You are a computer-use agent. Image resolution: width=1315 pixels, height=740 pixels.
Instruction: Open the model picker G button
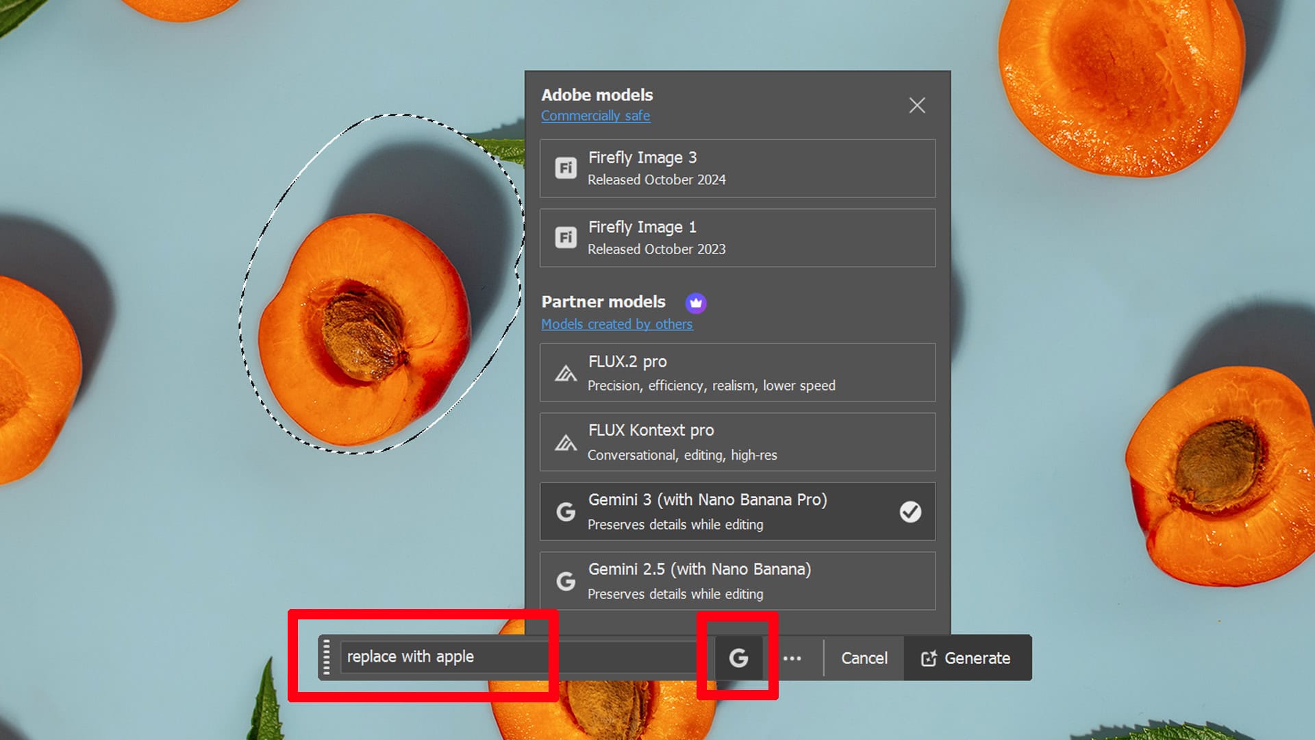coord(738,658)
